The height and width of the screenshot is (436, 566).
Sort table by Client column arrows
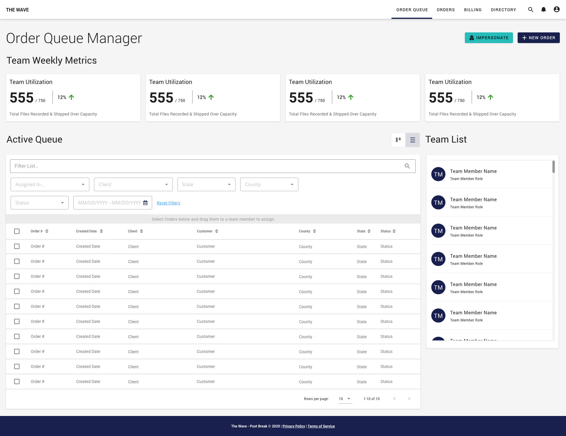coord(141,231)
